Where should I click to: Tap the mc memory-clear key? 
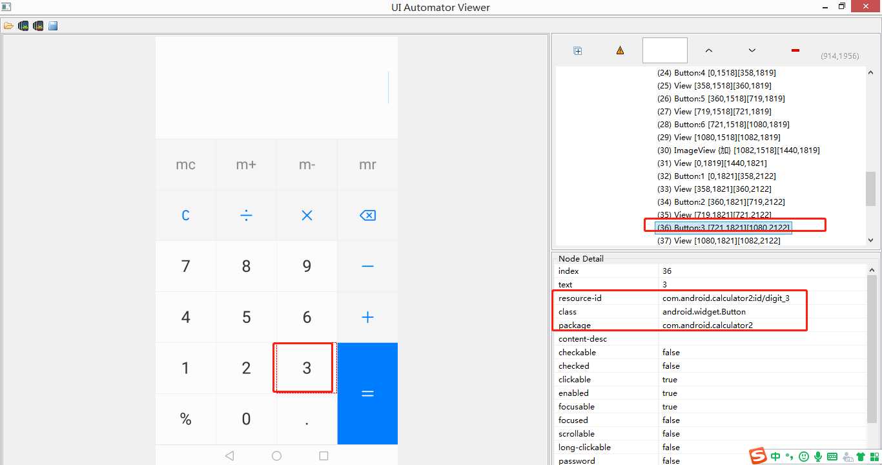(186, 165)
